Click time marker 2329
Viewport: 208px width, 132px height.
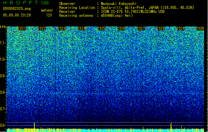pos(181,28)
